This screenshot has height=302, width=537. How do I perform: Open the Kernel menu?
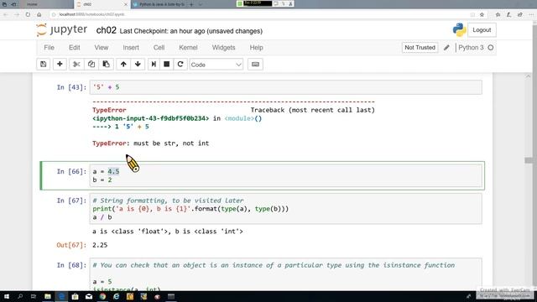[x=188, y=48]
